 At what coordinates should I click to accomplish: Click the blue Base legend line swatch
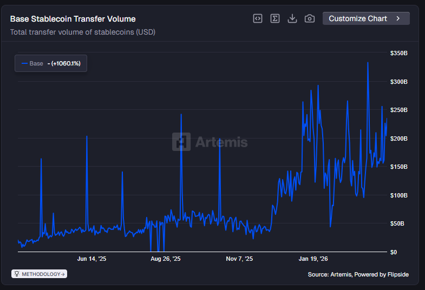pos(24,63)
